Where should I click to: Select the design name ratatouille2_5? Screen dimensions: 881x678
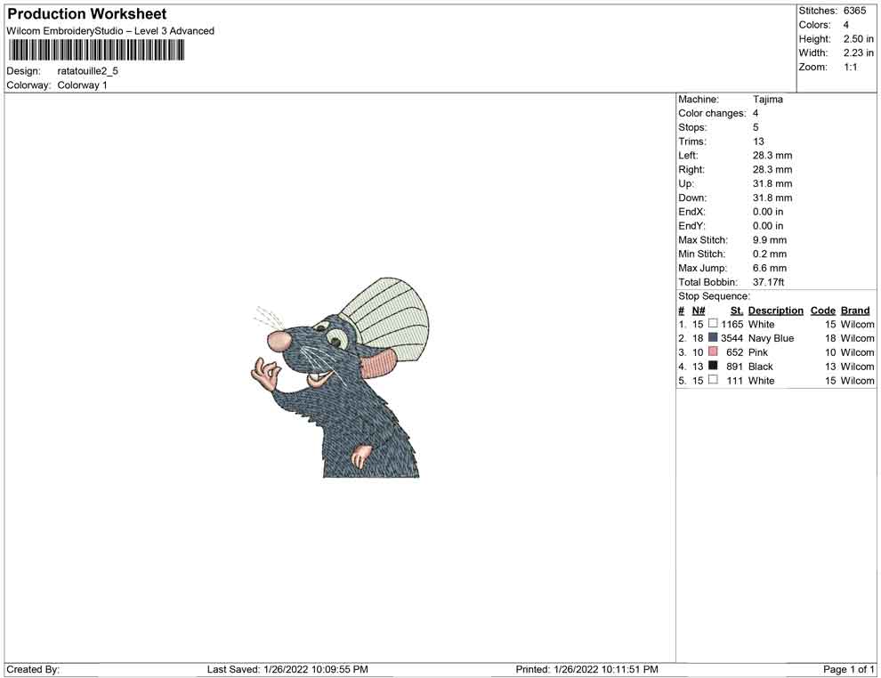click(87, 71)
